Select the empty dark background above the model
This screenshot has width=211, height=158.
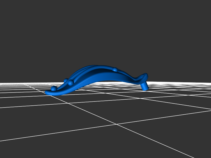105,32
